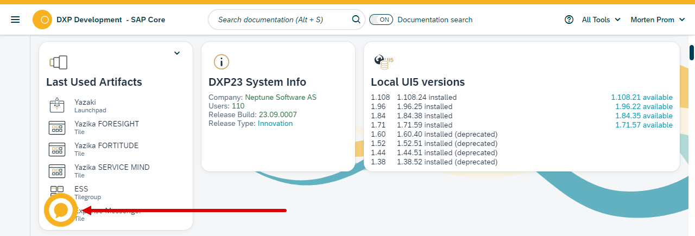Click the Innovation release type value
The width and height of the screenshot is (695, 236).
(x=275, y=123)
